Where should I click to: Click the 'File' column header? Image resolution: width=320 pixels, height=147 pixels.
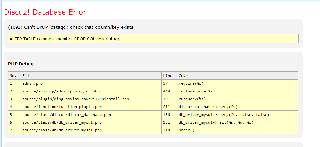(x=27, y=76)
